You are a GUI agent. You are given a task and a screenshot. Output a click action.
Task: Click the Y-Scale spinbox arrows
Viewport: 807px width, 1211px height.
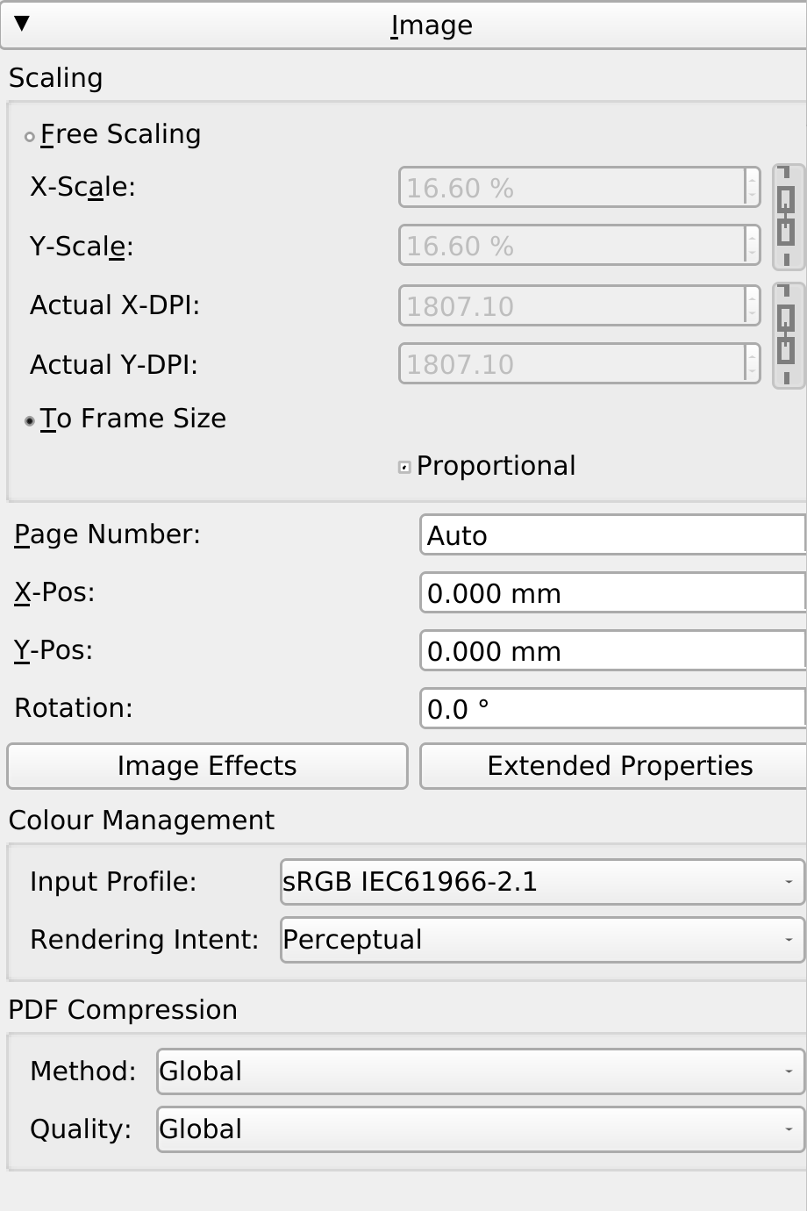tap(752, 245)
